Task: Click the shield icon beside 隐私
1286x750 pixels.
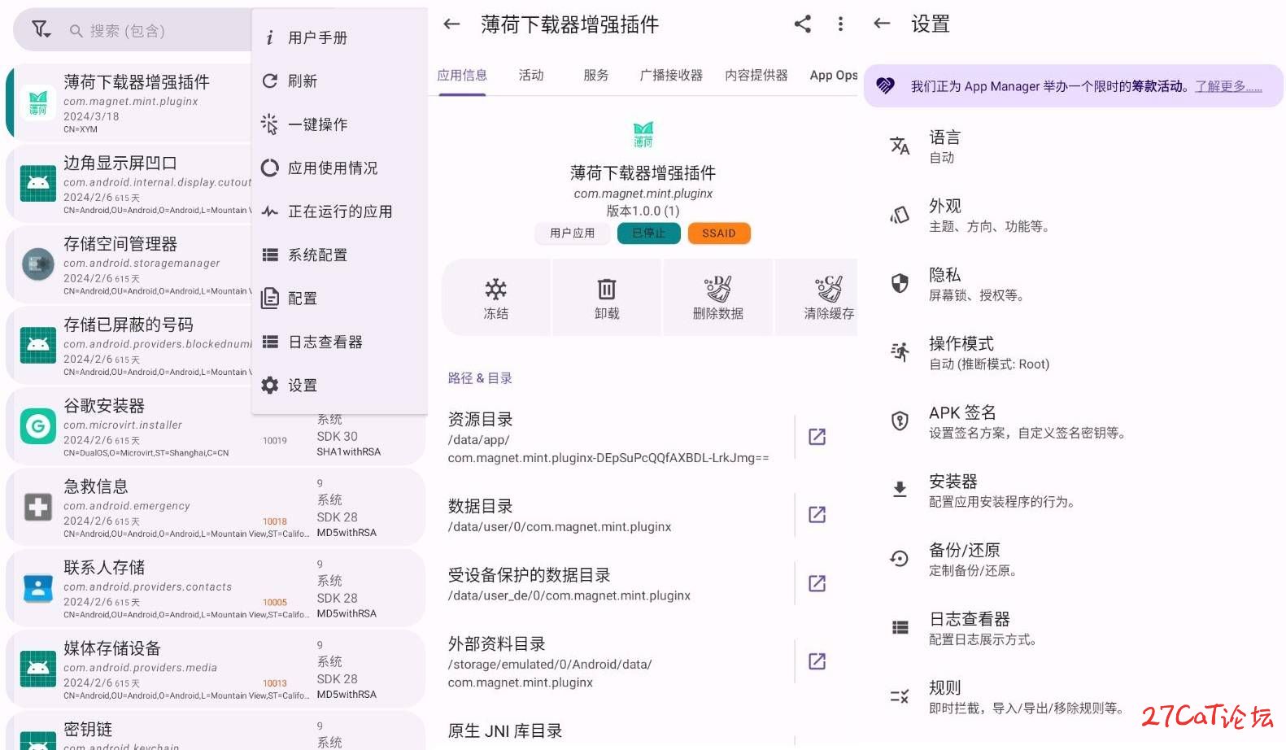Action: coord(900,283)
